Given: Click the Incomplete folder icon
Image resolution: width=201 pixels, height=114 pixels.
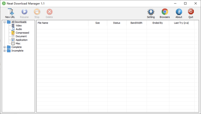Looking at the screenshot, I should pyautogui.click(x=9, y=51).
